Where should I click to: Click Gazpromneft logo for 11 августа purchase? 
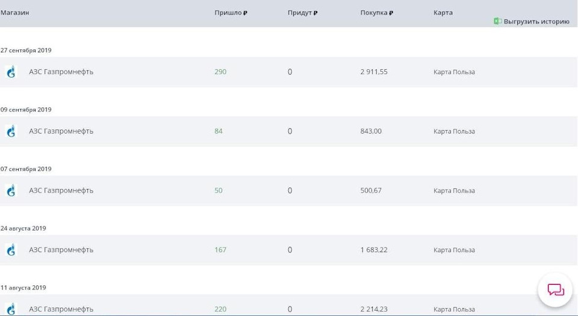11,309
